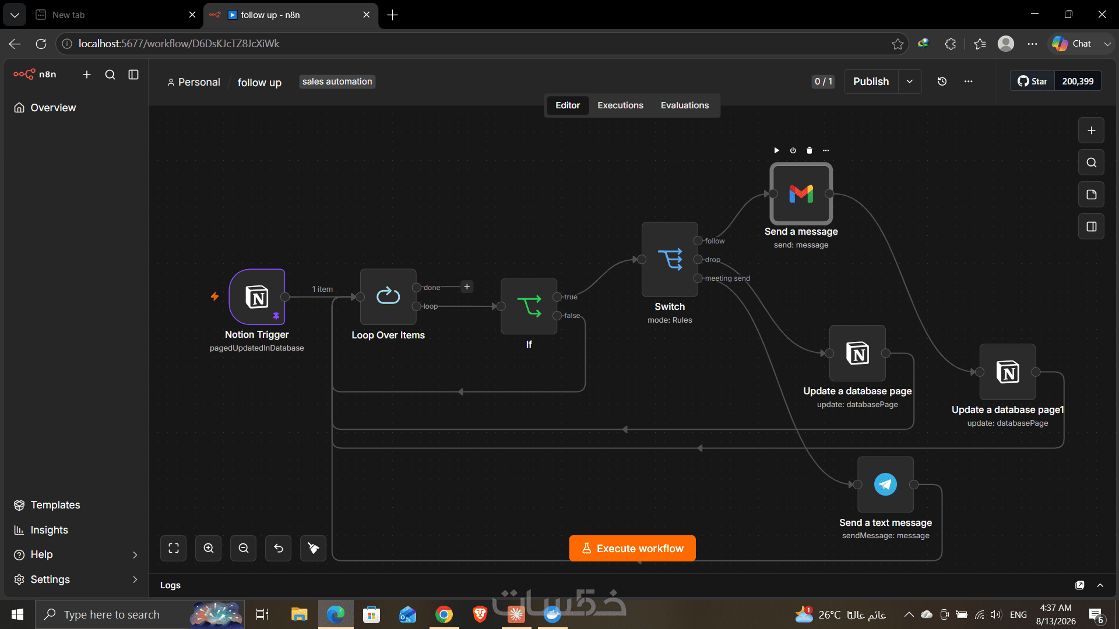1119x629 pixels.
Task: Switch to the New tab browser tab
Action: tap(115, 15)
